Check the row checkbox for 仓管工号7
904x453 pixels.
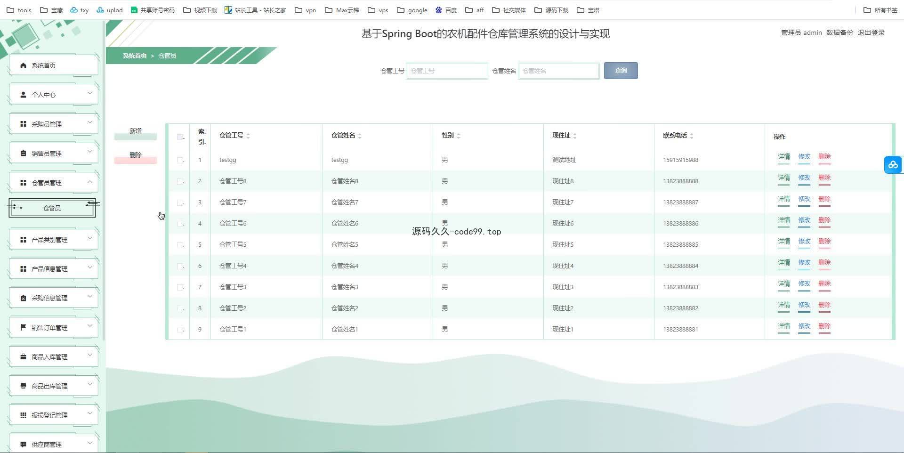pyautogui.click(x=180, y=202)
